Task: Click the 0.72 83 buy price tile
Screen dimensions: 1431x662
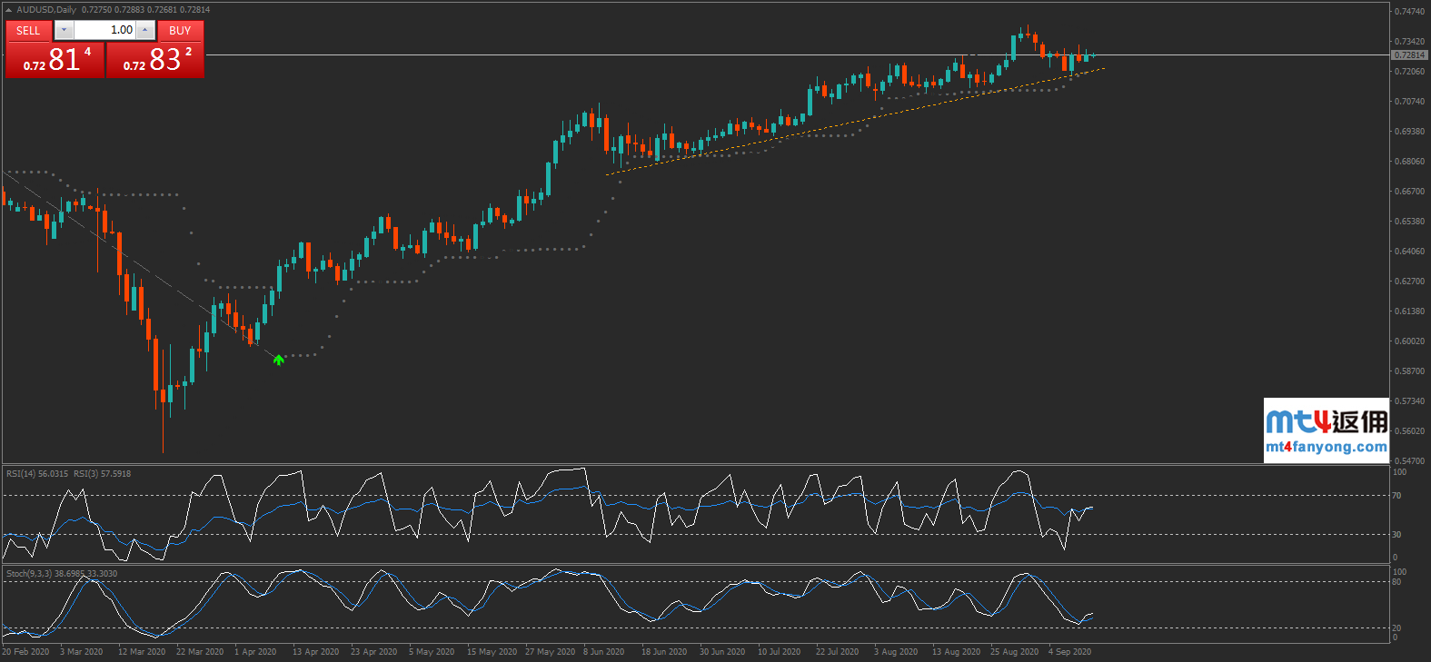Action: 155,60
